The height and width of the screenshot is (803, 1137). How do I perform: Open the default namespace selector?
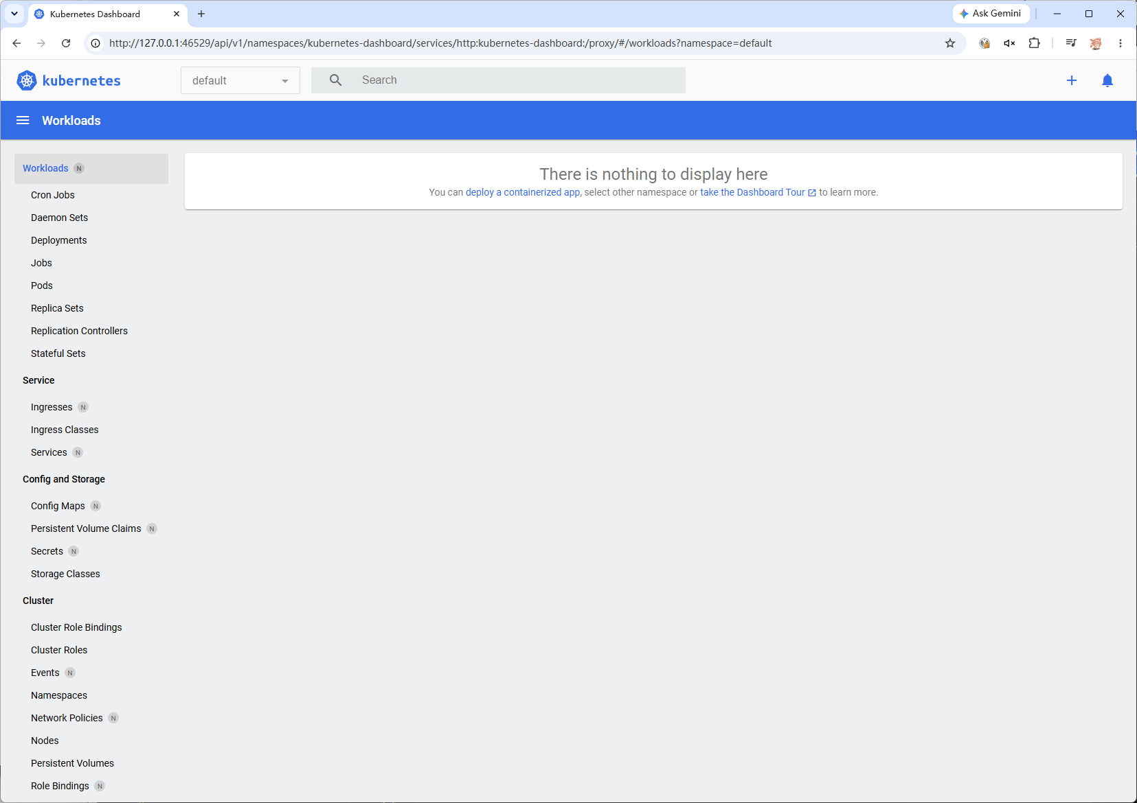(x=240, y=80)
